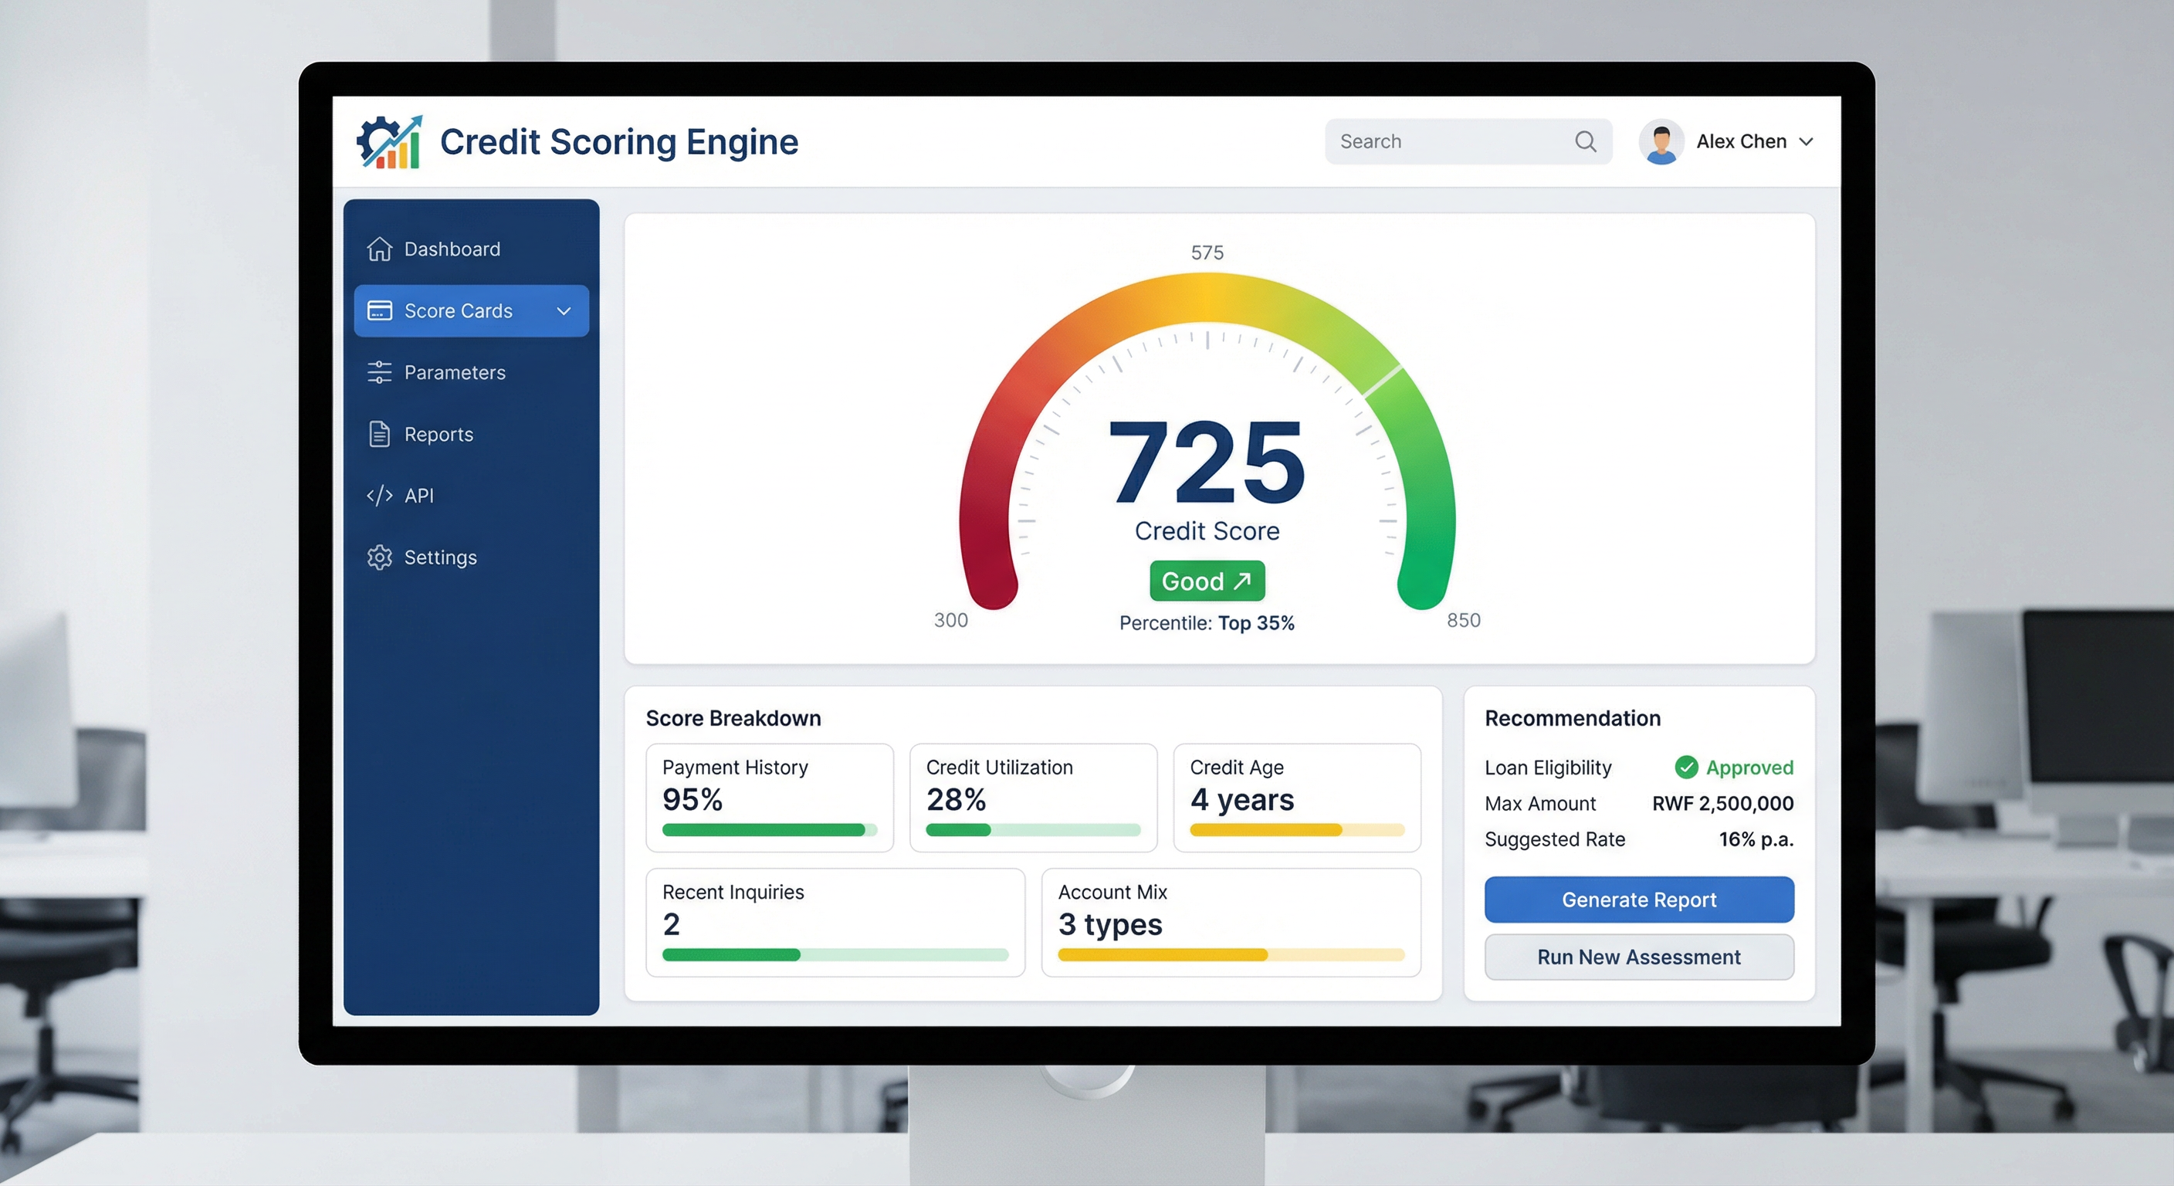Click the green Good rating badge
Screen dimensions: 2174x1186
click(1206, 581)
